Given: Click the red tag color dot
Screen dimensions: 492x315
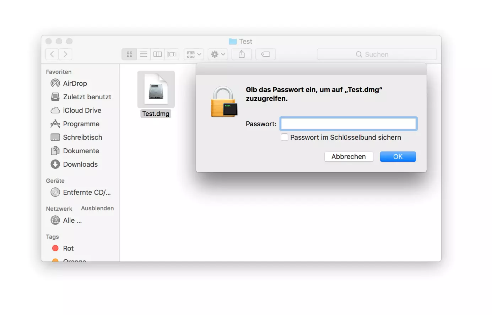Looking at the screenshot, I should (55, 248).
